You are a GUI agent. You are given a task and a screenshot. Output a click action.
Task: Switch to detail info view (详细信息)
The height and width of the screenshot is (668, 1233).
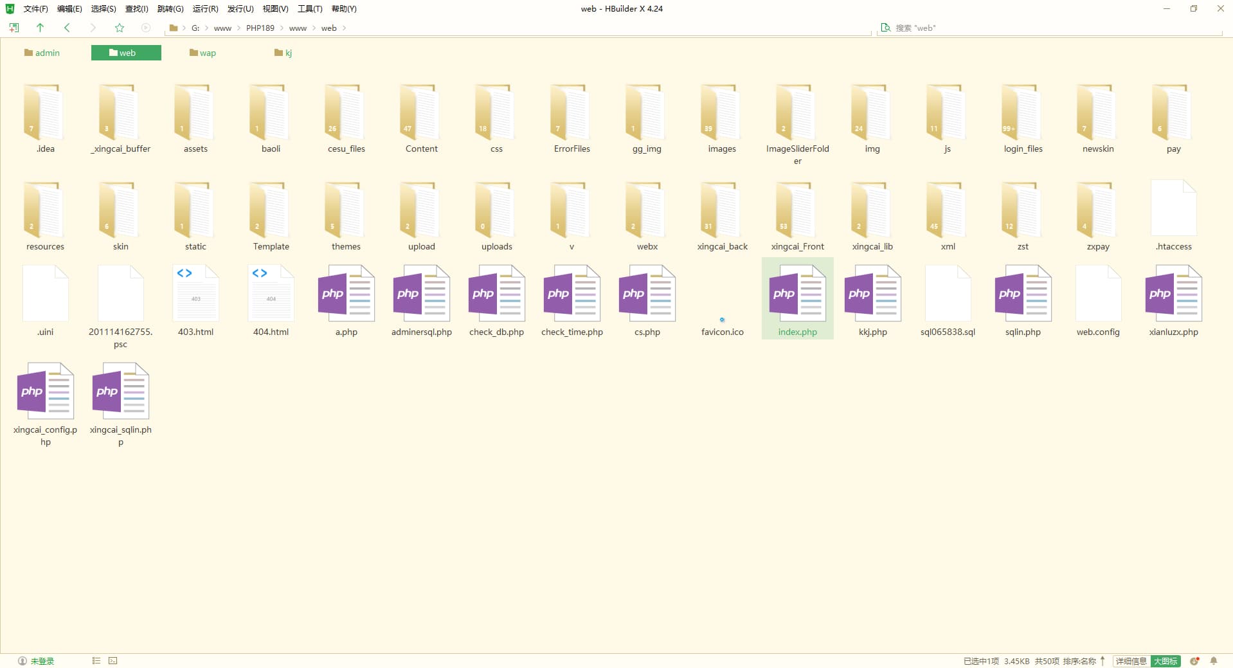[1131, 661]
